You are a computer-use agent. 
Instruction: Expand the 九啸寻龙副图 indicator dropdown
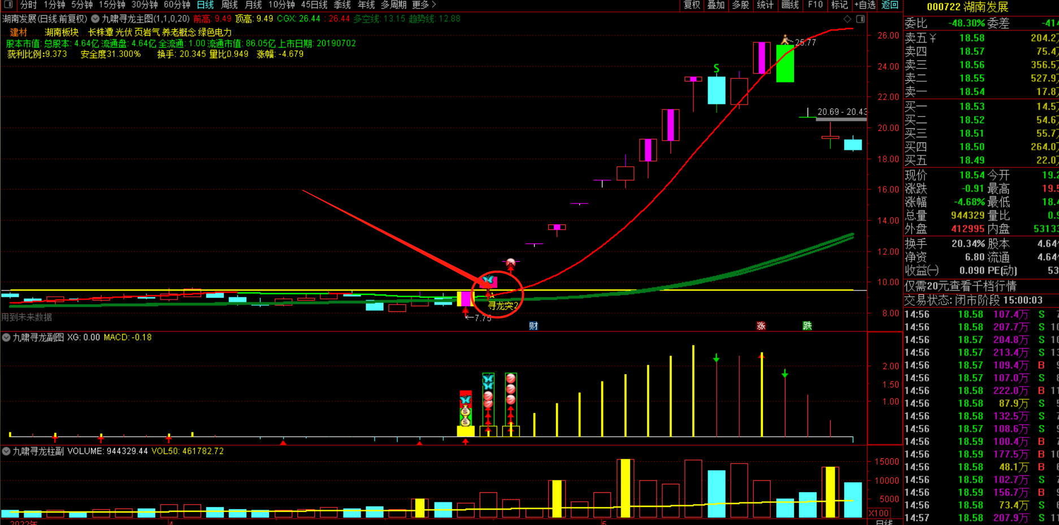[x=6, y=337]
